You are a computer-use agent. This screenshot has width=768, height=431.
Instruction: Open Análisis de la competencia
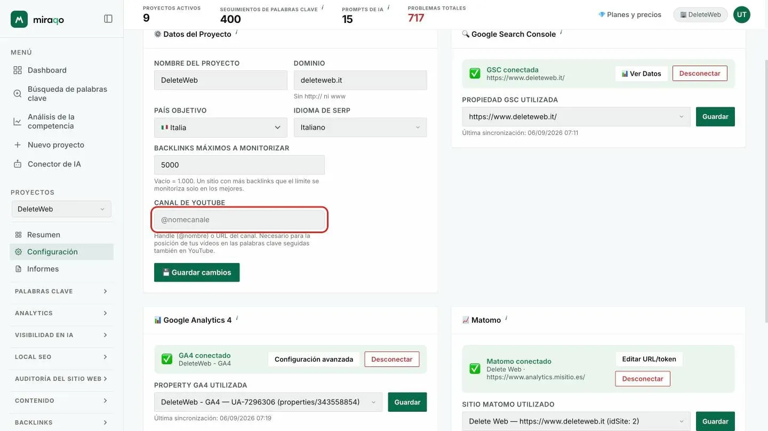[62, 121]
